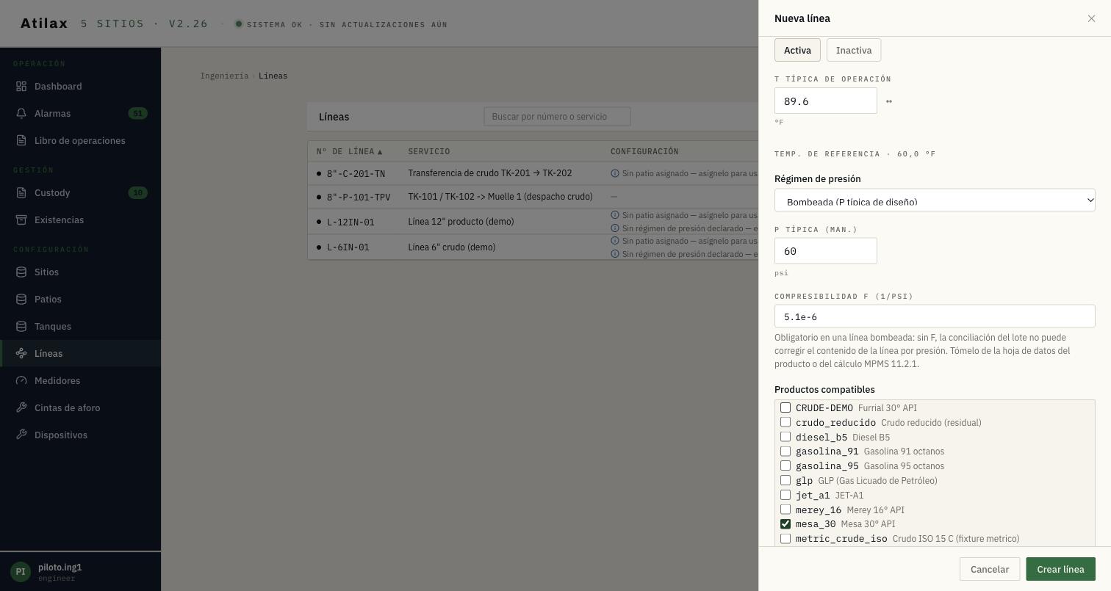Screen dimensions: 1111x591
Task: Open the Dashboard menu item
Action: point(80,87)
